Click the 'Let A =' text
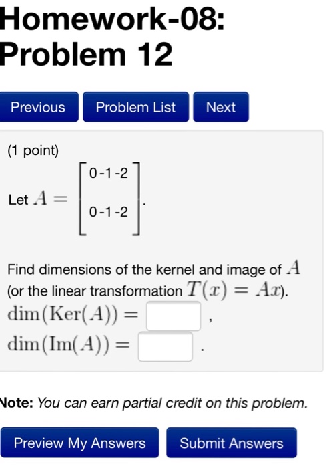The image size is (331, 468). tap(38, 199)
